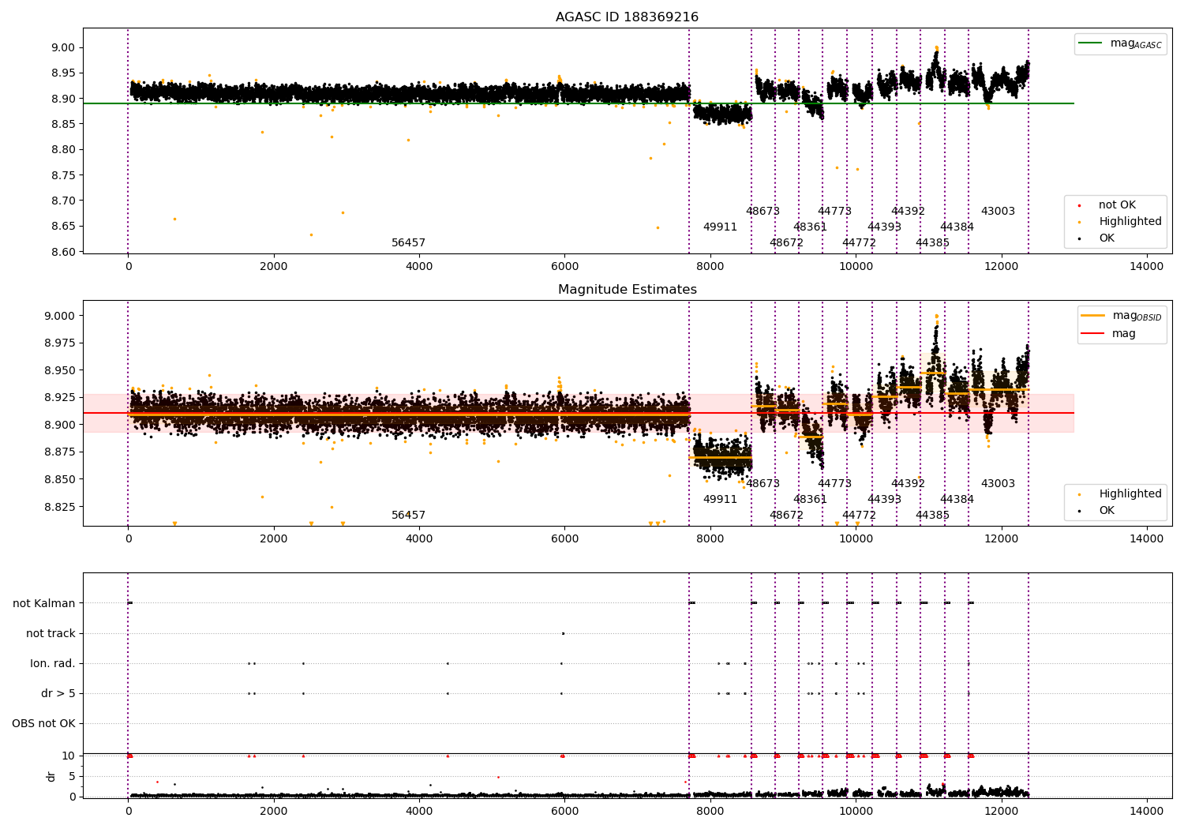Click OBSID label 48673 in top plot
The height and width of the screenshot is (829, 1184).
coord(762,212)
